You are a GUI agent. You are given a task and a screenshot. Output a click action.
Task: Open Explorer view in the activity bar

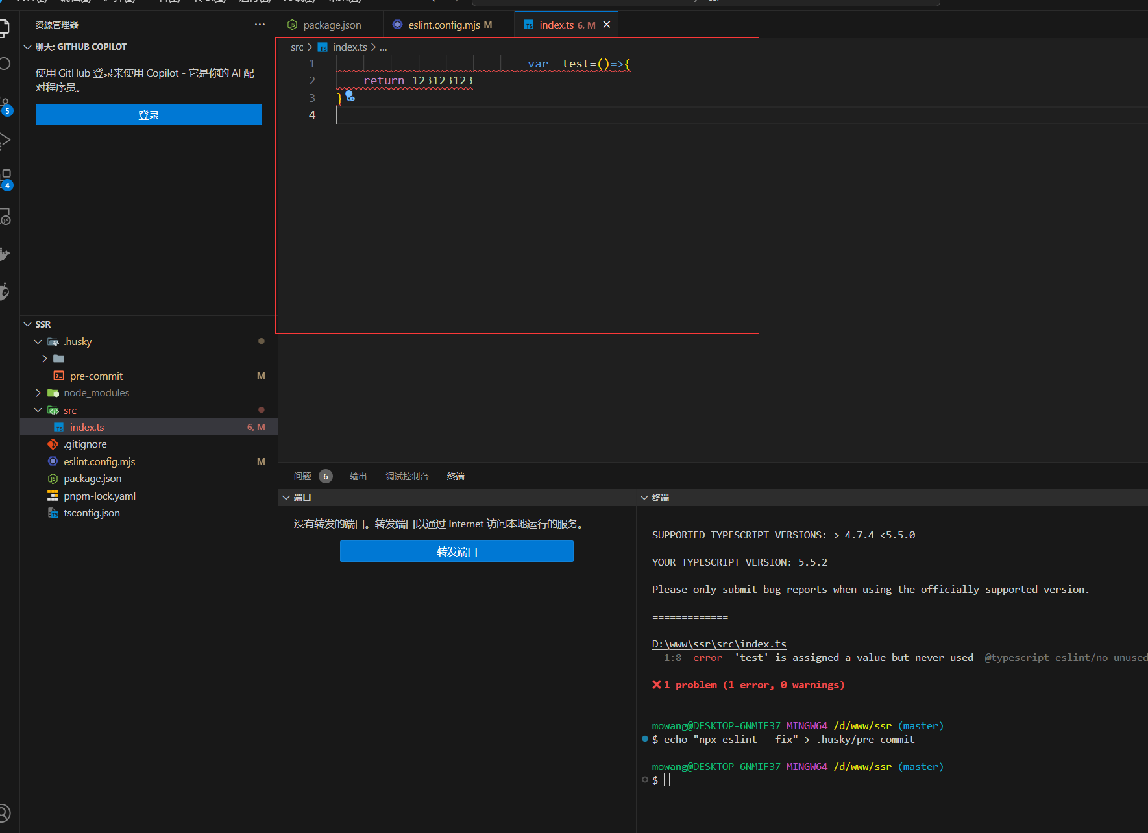4,28
